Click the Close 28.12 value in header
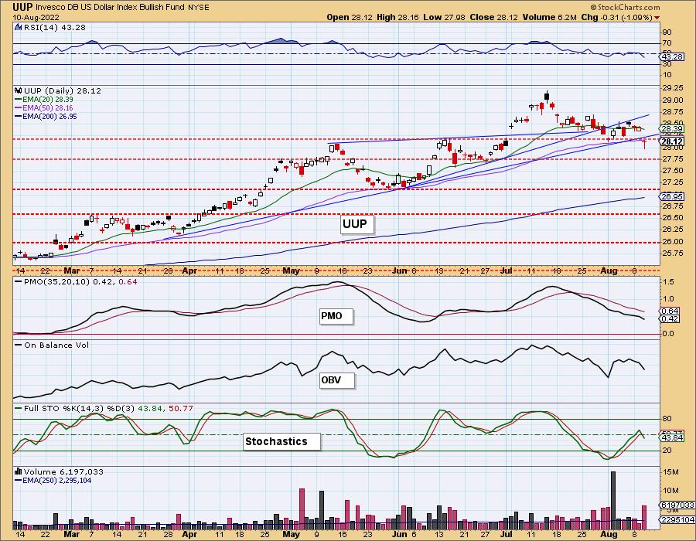This screenshot has width=696, height=541. [x=493, y=17]
